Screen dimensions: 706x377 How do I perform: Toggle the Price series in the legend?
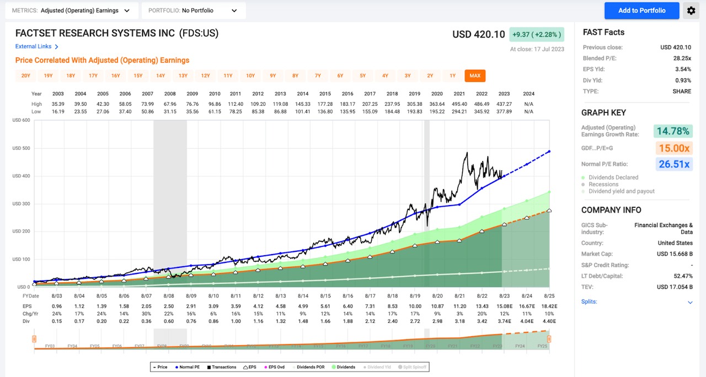tap(160, 367)
